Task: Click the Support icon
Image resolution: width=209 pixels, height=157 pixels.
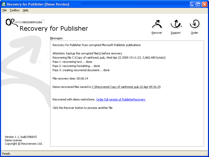Action: (x=175, y=24)
